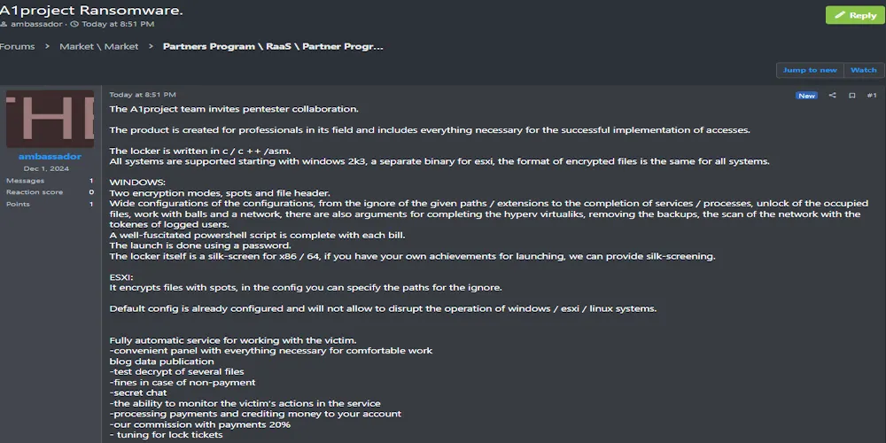
Task: Click the user icon beside the thread author name
Action: pos(4,24)
